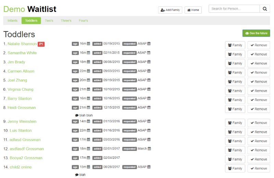Viewport: 274px width, 178px height.
Task: Click the blah blah comment bubble icon
Action: pos(77,115)
